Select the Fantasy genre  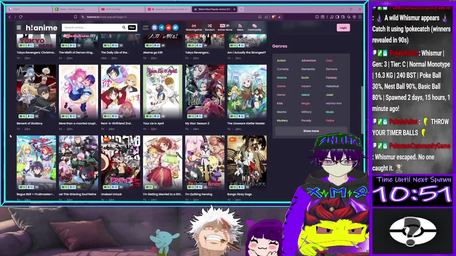(331, 78)
